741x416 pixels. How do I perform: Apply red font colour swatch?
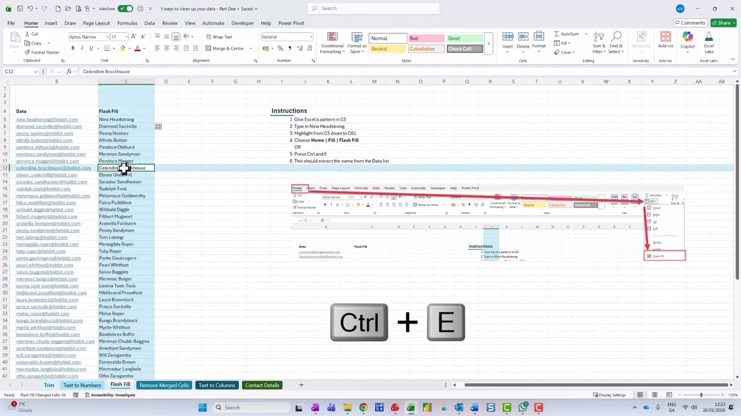(137, 49)
